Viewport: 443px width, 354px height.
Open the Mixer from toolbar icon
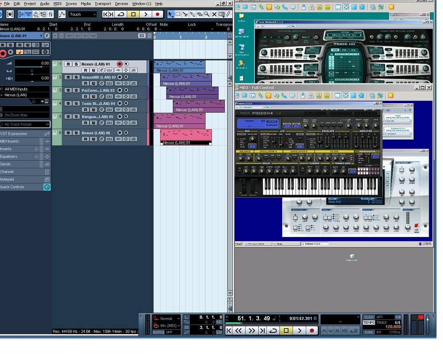[51, 14]
